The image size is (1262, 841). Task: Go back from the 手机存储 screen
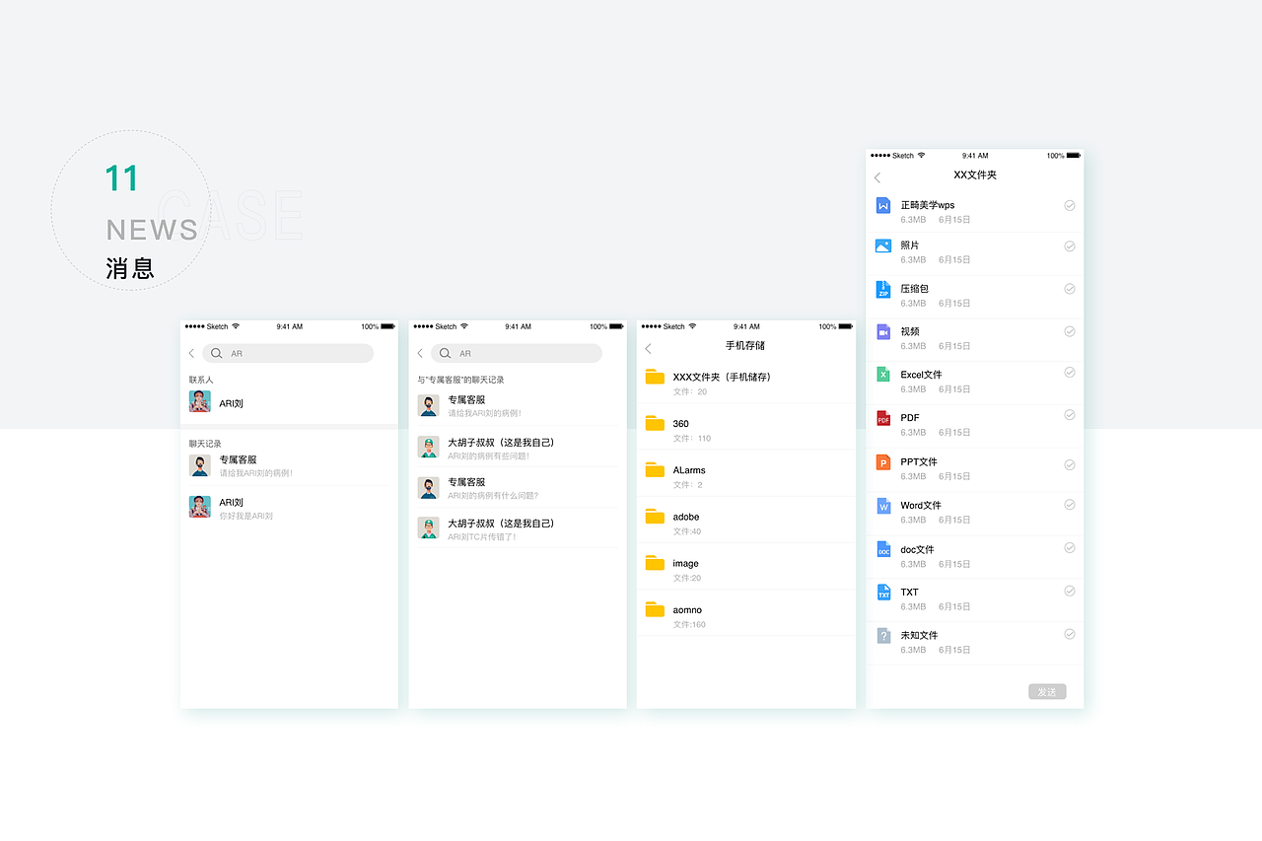click(648, 348)
